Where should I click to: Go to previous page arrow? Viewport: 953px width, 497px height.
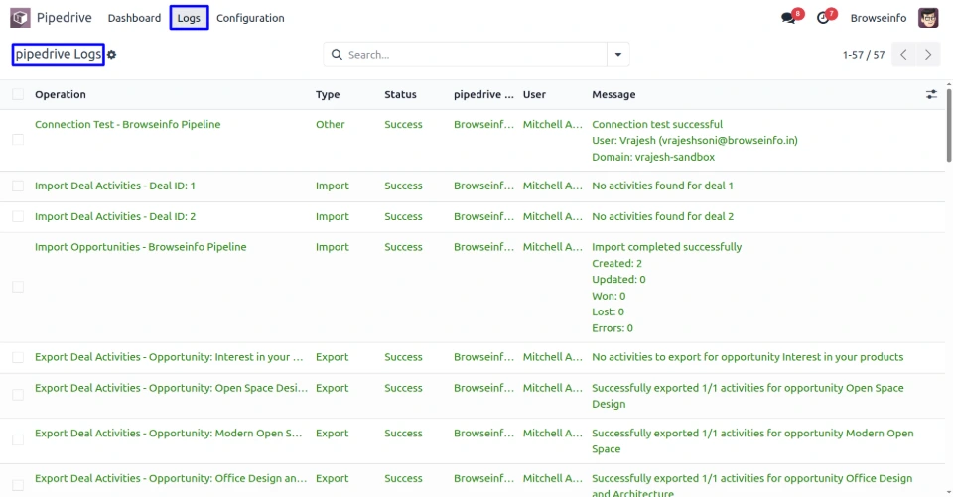[903, 55]
